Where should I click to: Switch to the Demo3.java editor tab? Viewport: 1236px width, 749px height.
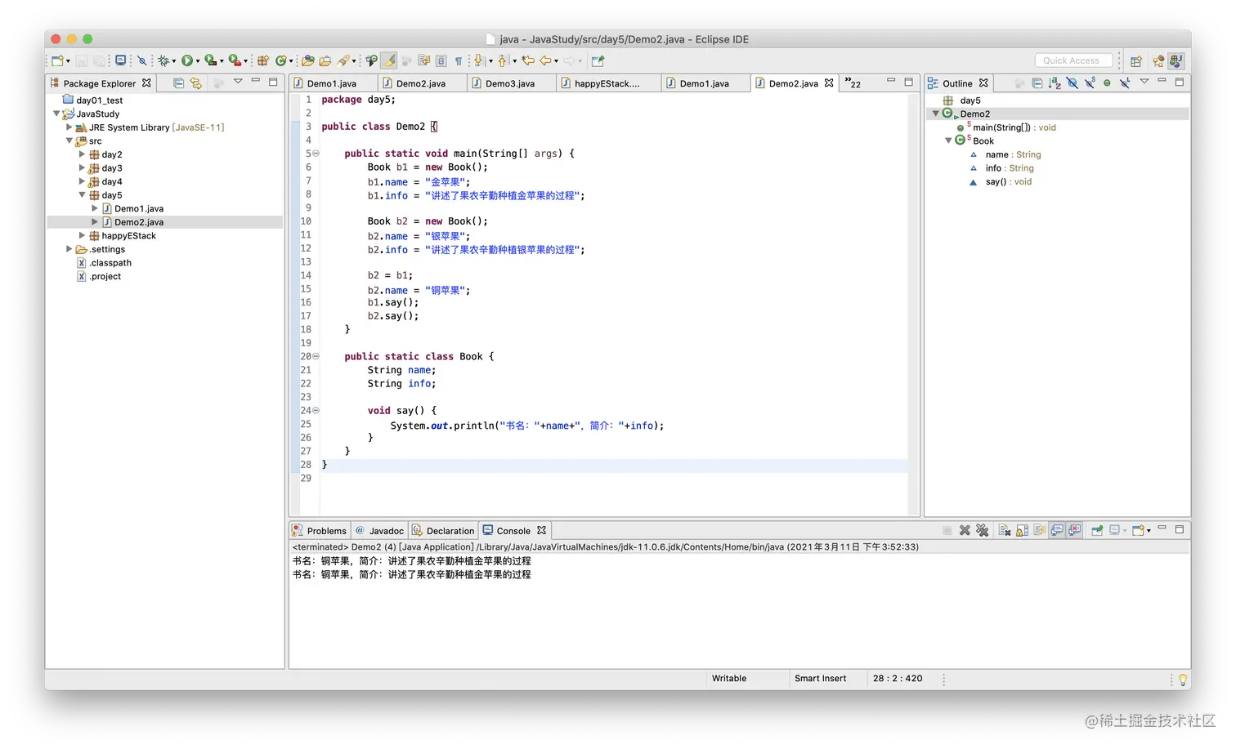[x=510, y=83]
